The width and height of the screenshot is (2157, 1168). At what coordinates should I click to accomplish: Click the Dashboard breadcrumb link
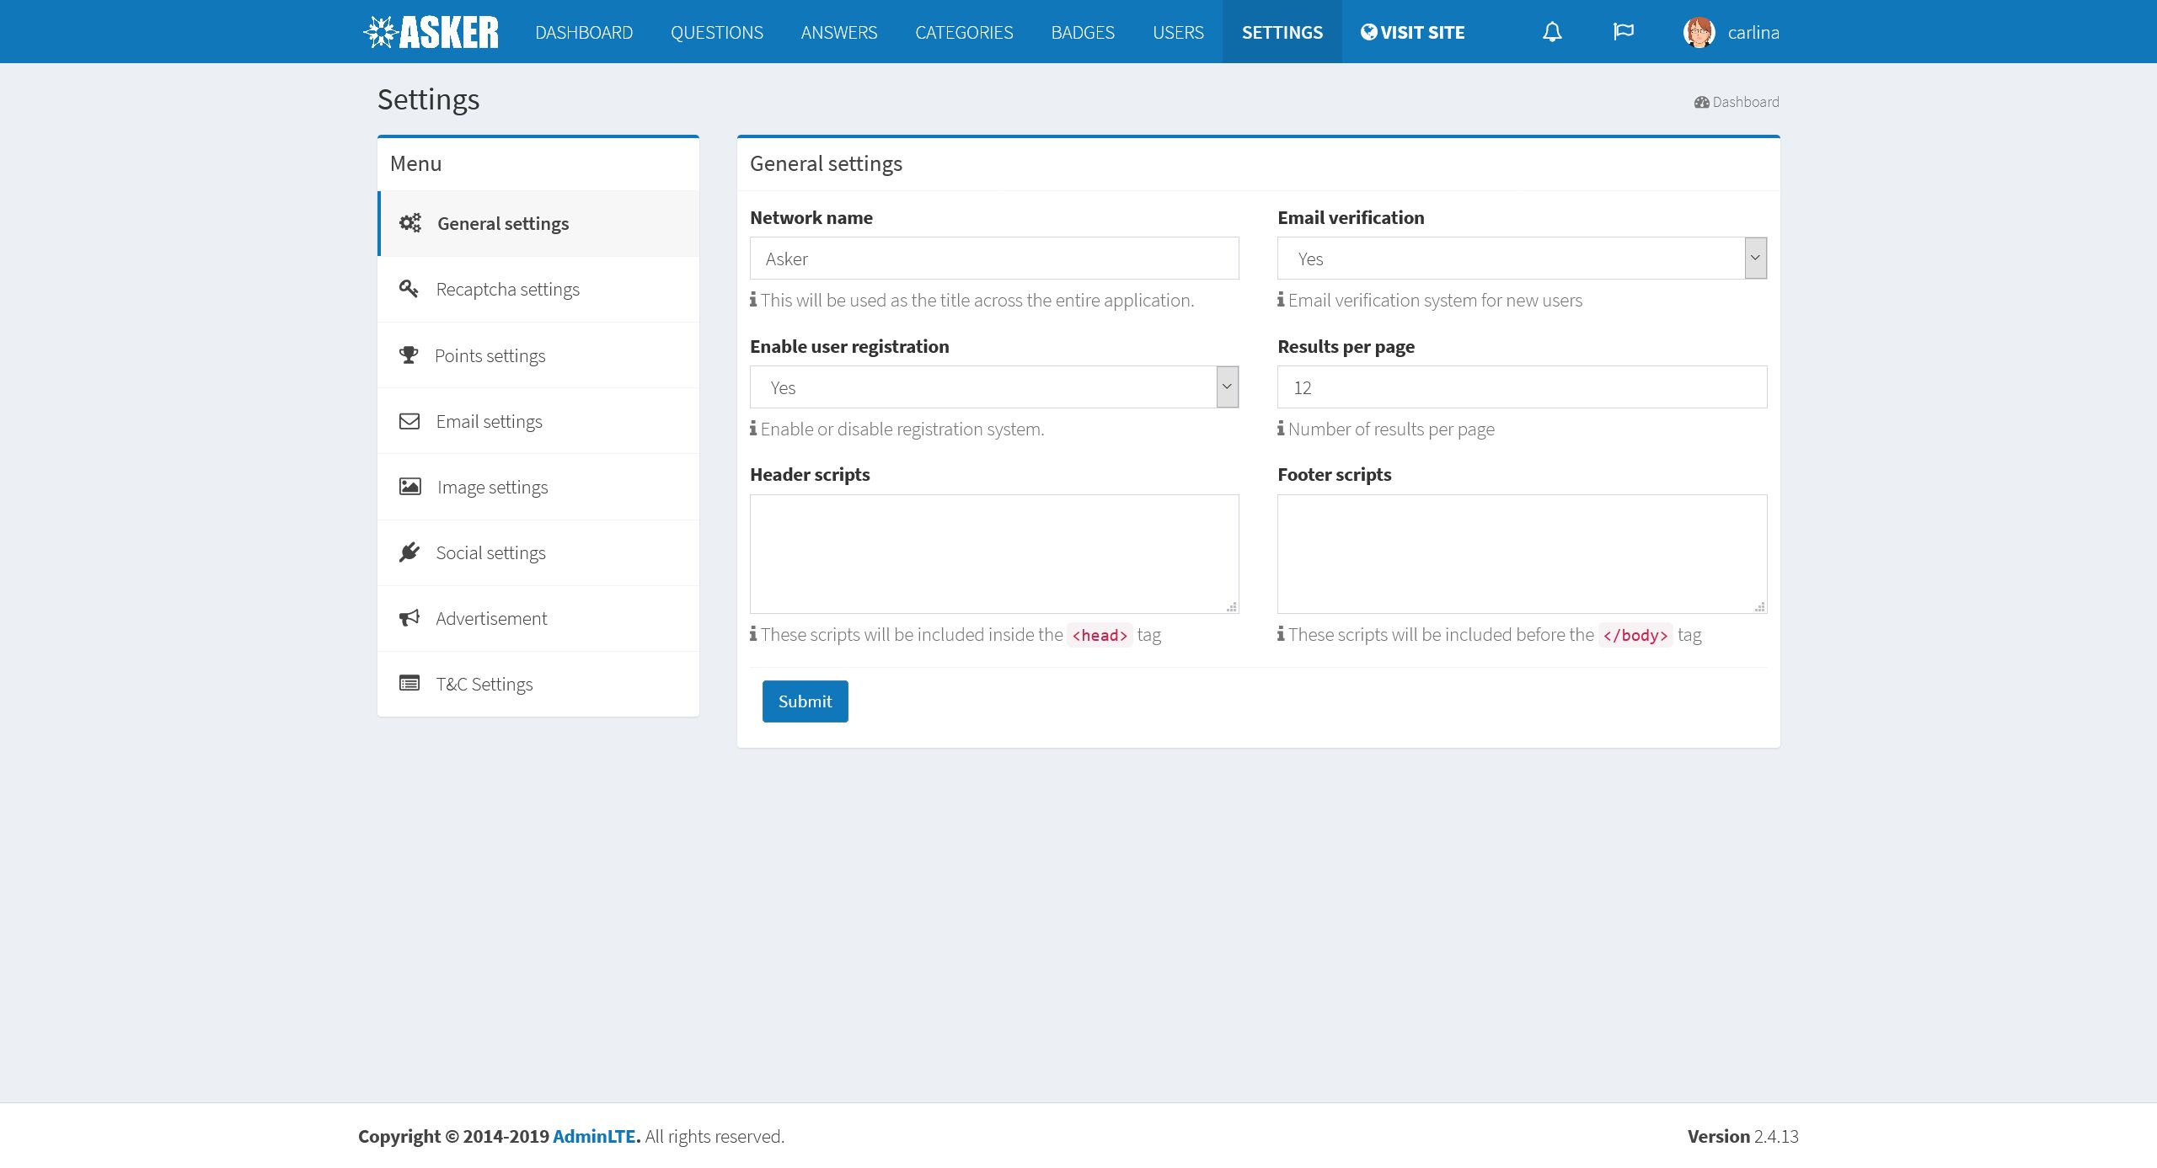(x=1745, y=102)
